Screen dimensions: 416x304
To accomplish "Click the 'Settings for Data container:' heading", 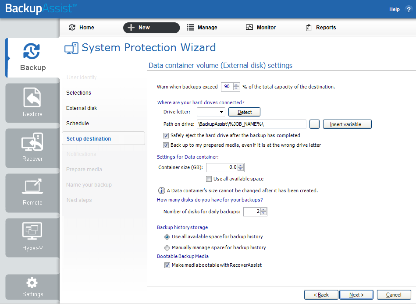I will pos(188,157).
